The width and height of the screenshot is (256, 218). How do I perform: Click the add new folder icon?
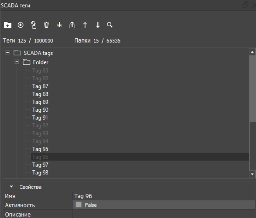tap(8, 25)
